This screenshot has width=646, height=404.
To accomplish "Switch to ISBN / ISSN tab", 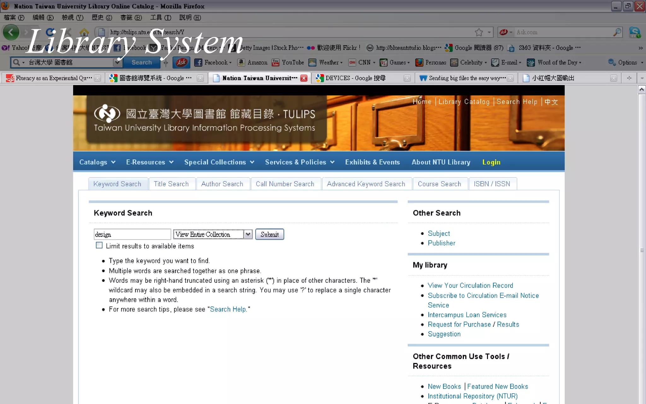I will click(492, 184).
